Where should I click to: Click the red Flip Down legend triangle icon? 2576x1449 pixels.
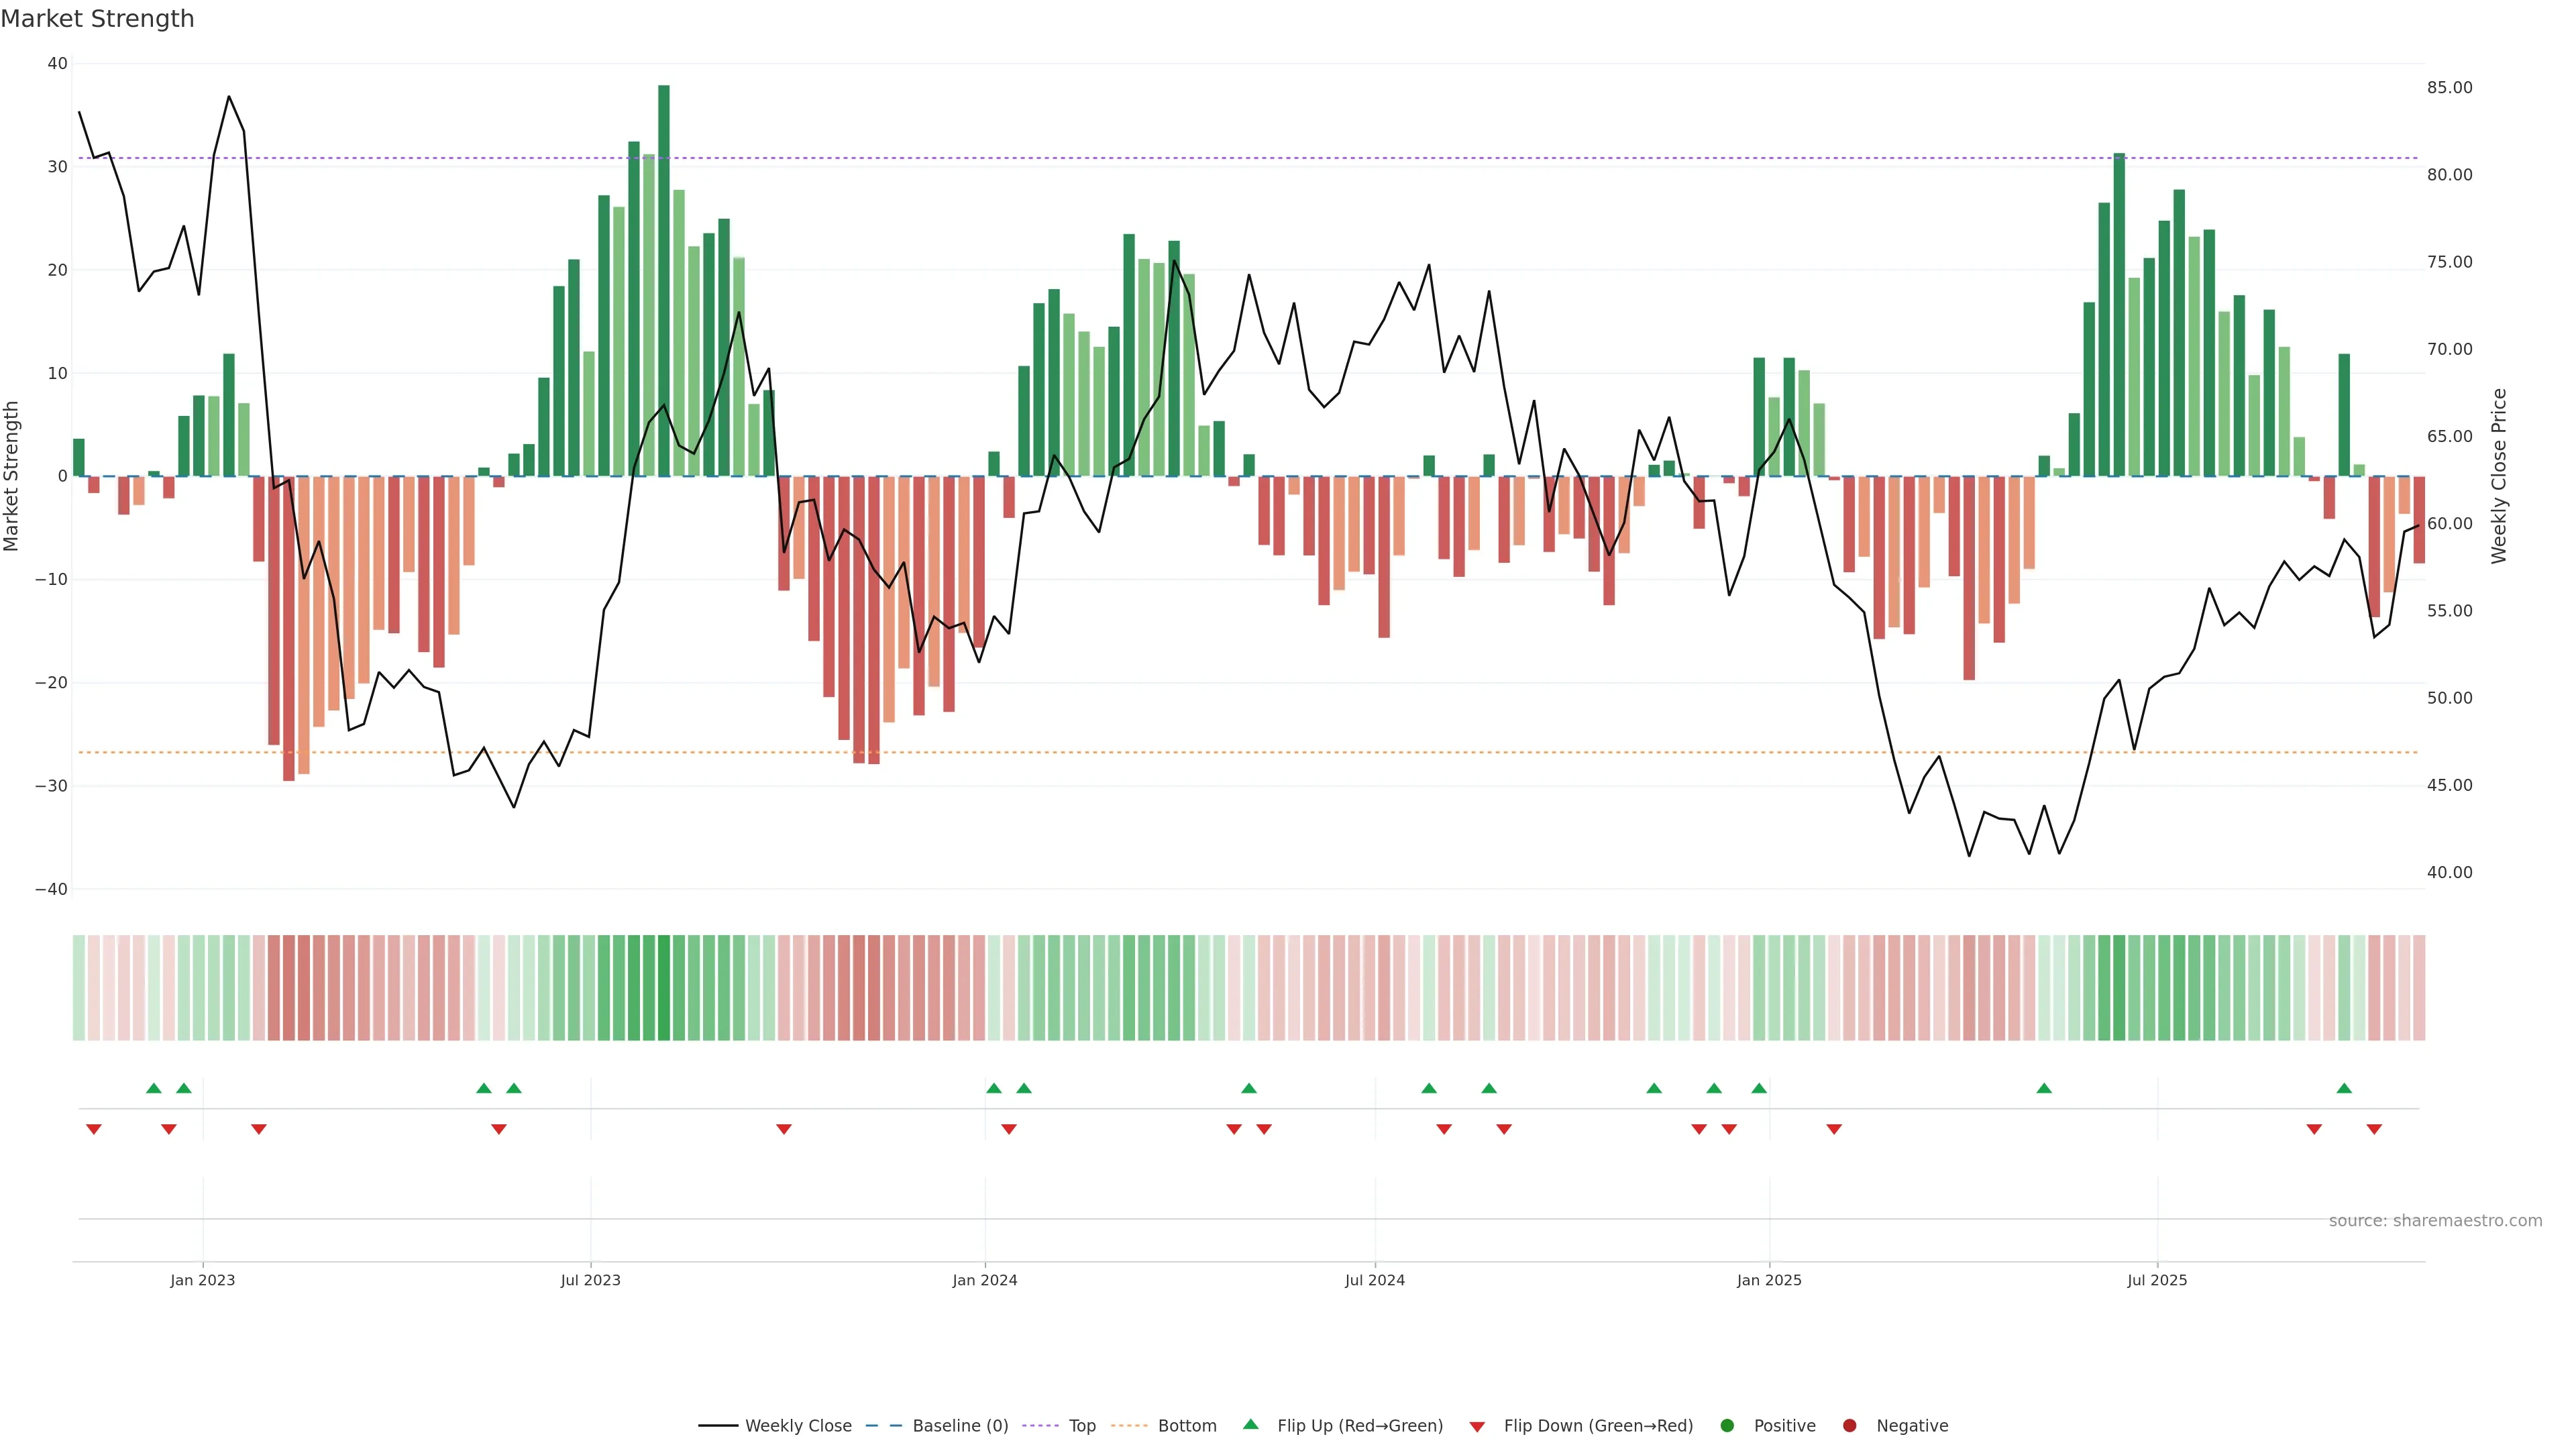[1477, 1427]
